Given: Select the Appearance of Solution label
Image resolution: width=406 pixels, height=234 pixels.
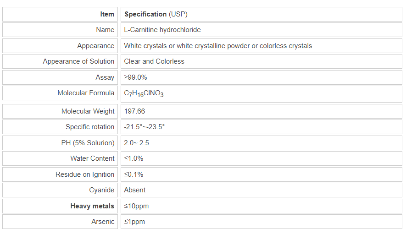Looking at the screenshot, I should (x=78, y=61).
